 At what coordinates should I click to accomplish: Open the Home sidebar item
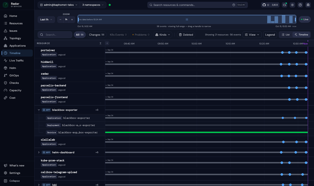17,16
